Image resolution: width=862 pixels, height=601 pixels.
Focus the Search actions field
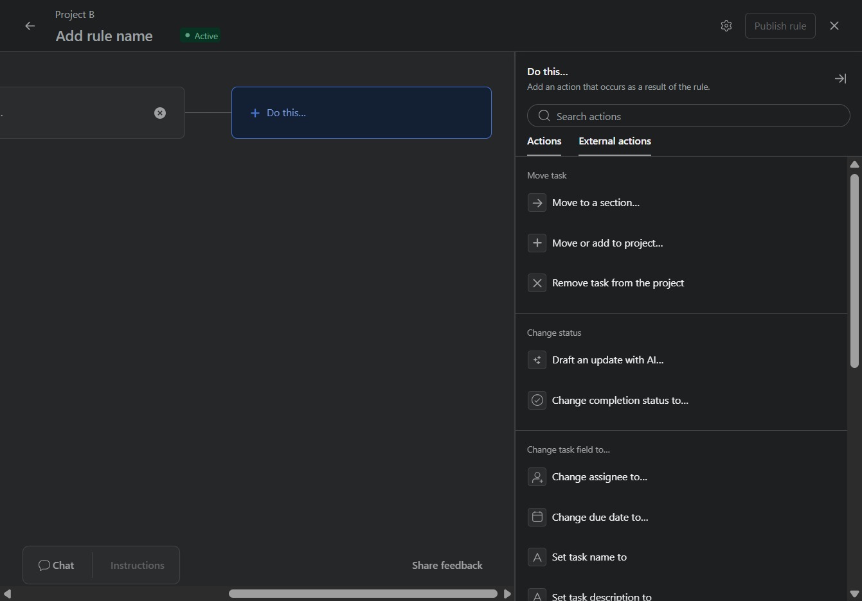[x=688, y=116]
